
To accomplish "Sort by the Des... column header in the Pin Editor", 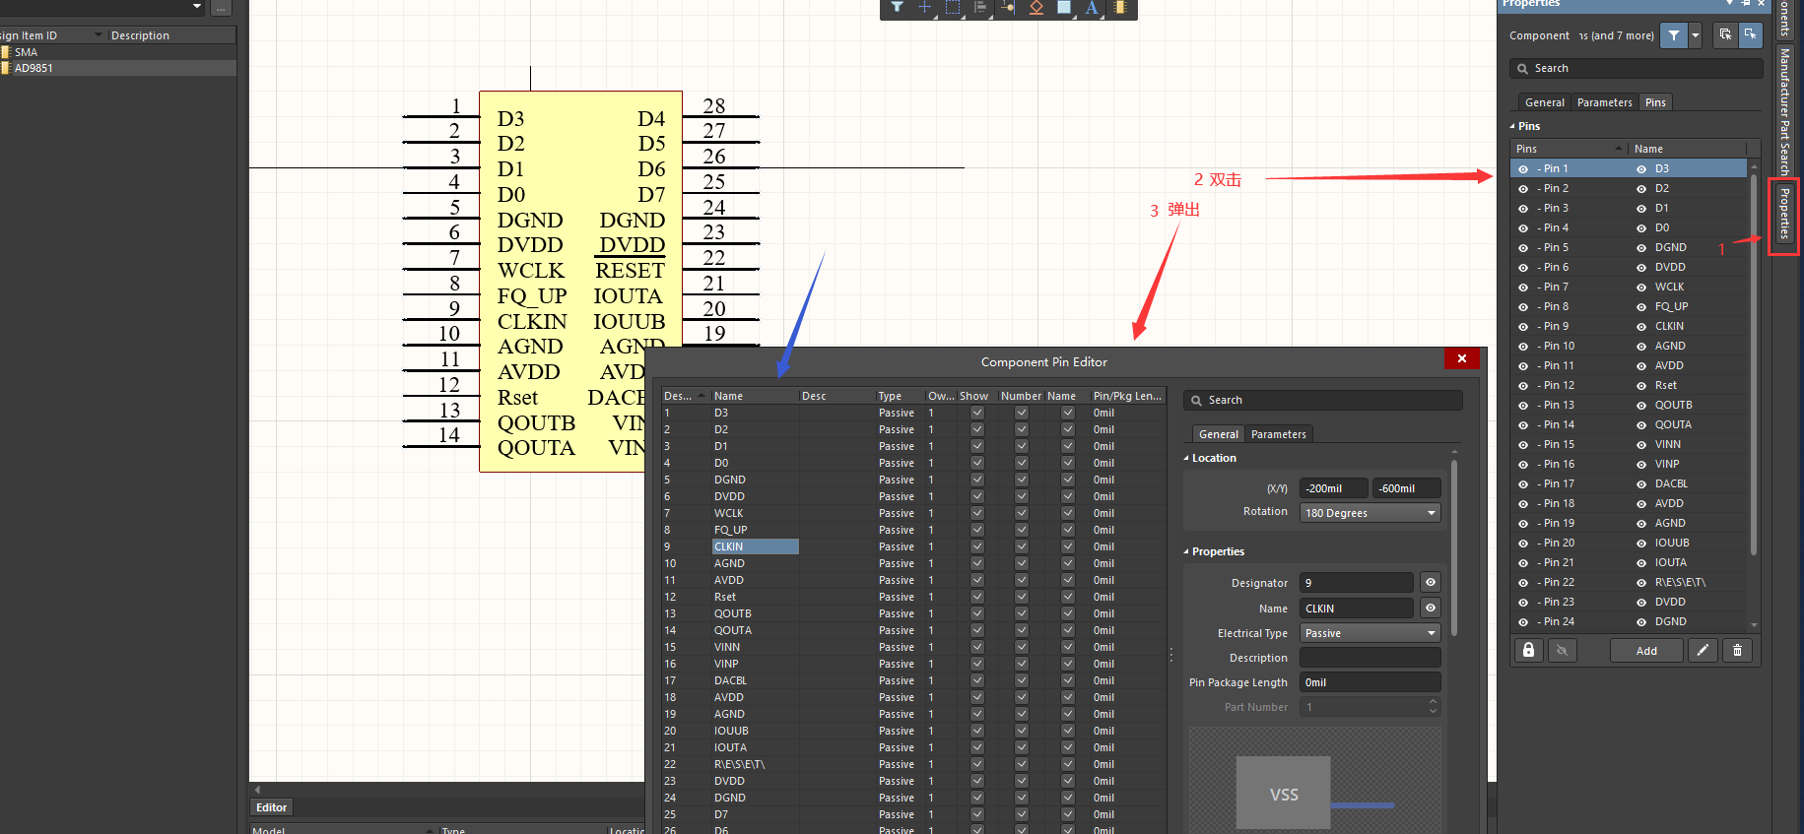I will pos(684,396).
